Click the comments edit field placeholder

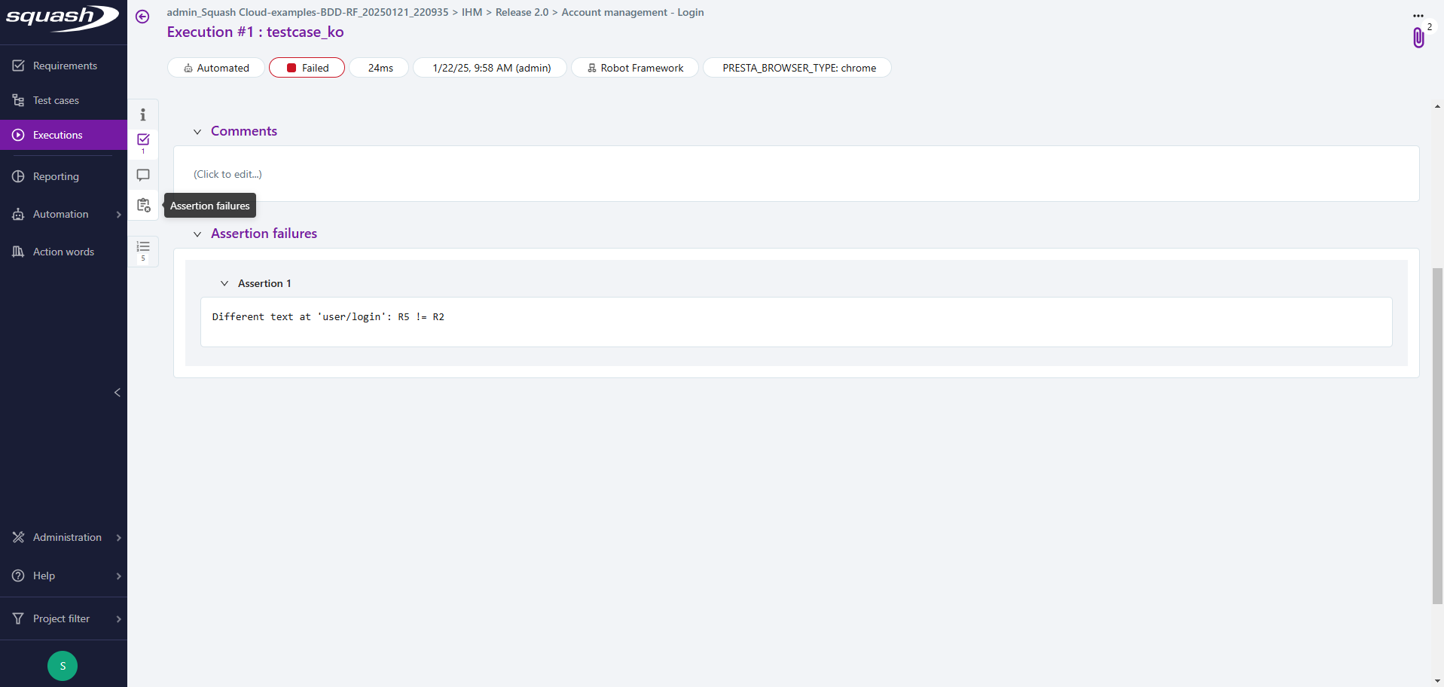227,173
